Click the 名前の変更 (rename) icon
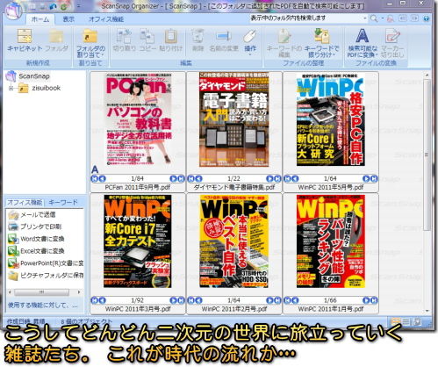The height and width of the screenshot is (367, 438). (x=224, y=40)
